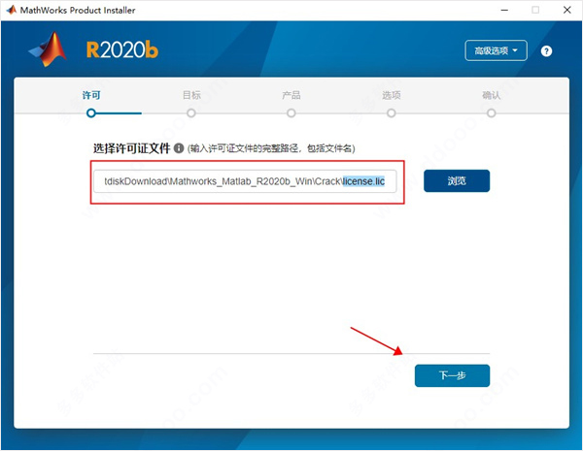
Task: Close the installer window
Action: (x=567, y=10)
